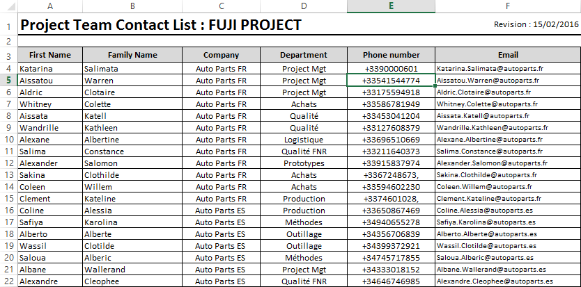The height and width of the screenshot is (287, 581).
Task: Select row 5 header
Action: pos(8,81)
